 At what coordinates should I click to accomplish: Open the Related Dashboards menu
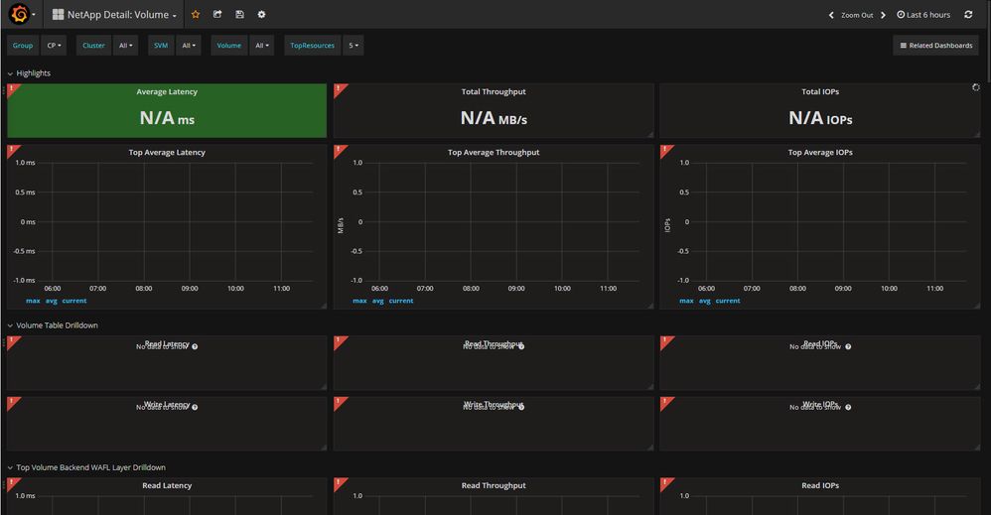click(x=935, y=46)
